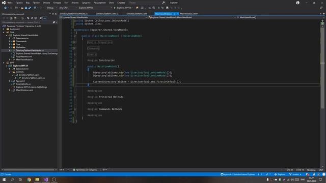Click the Save All toolbar icon
Viewport: 326px width, 183px height.
pyautogui.click(x=30, y=8)
